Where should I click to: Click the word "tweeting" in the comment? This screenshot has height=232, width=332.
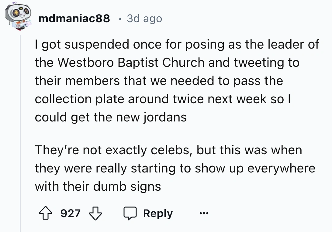pyautogui.click(x=260, y=63)
